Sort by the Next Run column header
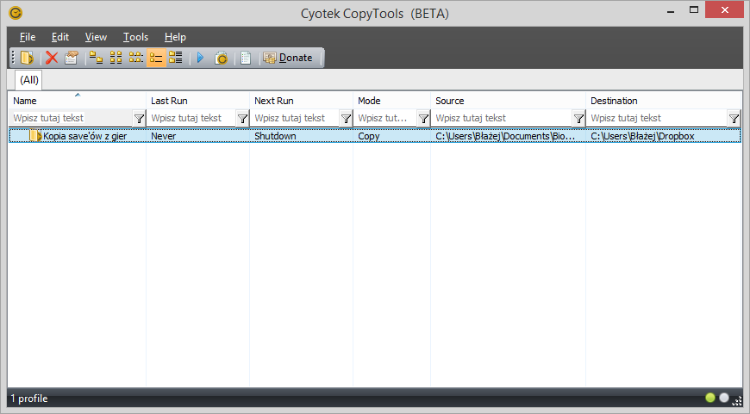750x414 pixels. click(301, 101)
